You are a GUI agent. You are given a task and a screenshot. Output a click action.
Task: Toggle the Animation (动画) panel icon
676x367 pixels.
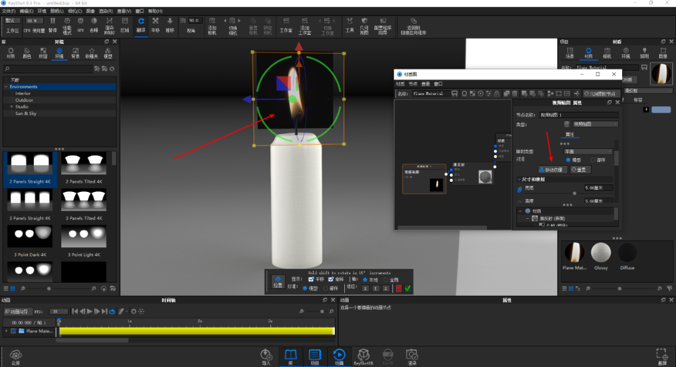(339, 357)
